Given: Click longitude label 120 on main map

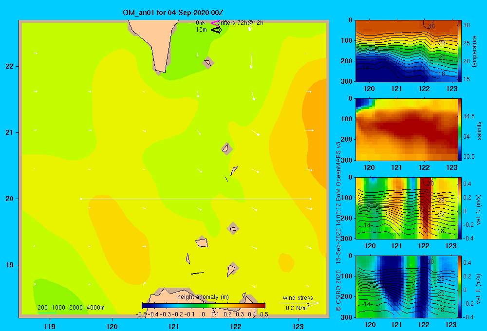Looking at the screenshot, I should click(112, 326).
